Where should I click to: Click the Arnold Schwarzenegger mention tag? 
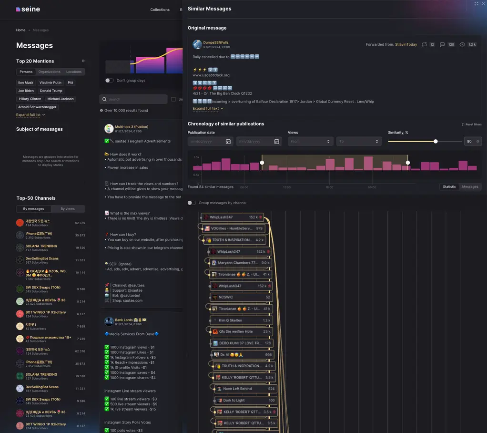pyautogui.click(x=37, y=107)
